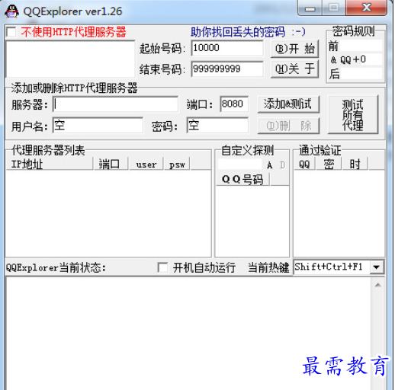Click the 后 suffix field in 密码规则
395x390 pixels.
(361, 74)
